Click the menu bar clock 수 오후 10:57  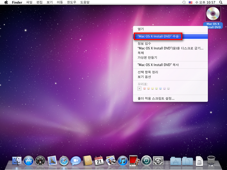(205, 2)
